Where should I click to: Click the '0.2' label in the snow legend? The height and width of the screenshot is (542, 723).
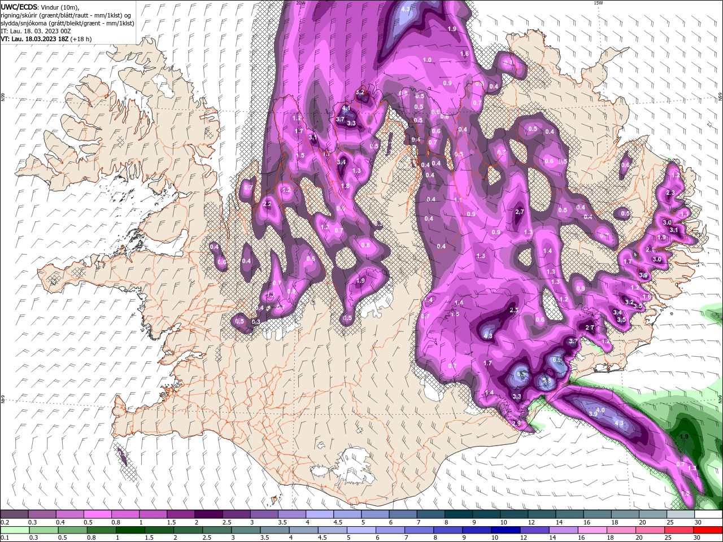[x=4, y=522]
